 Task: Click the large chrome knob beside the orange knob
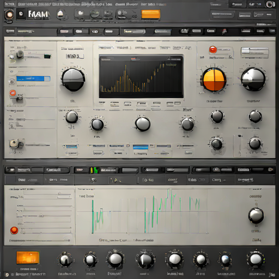coord(253,79)
